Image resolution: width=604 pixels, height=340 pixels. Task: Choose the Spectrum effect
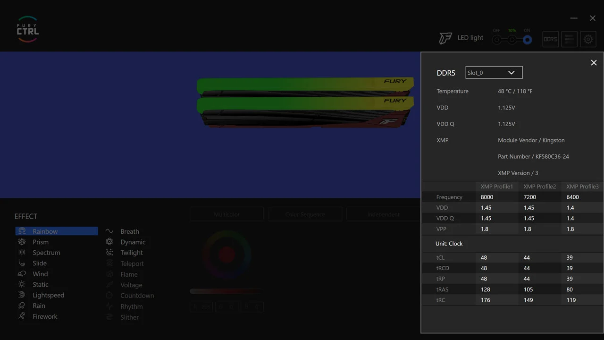click(46, 252)
